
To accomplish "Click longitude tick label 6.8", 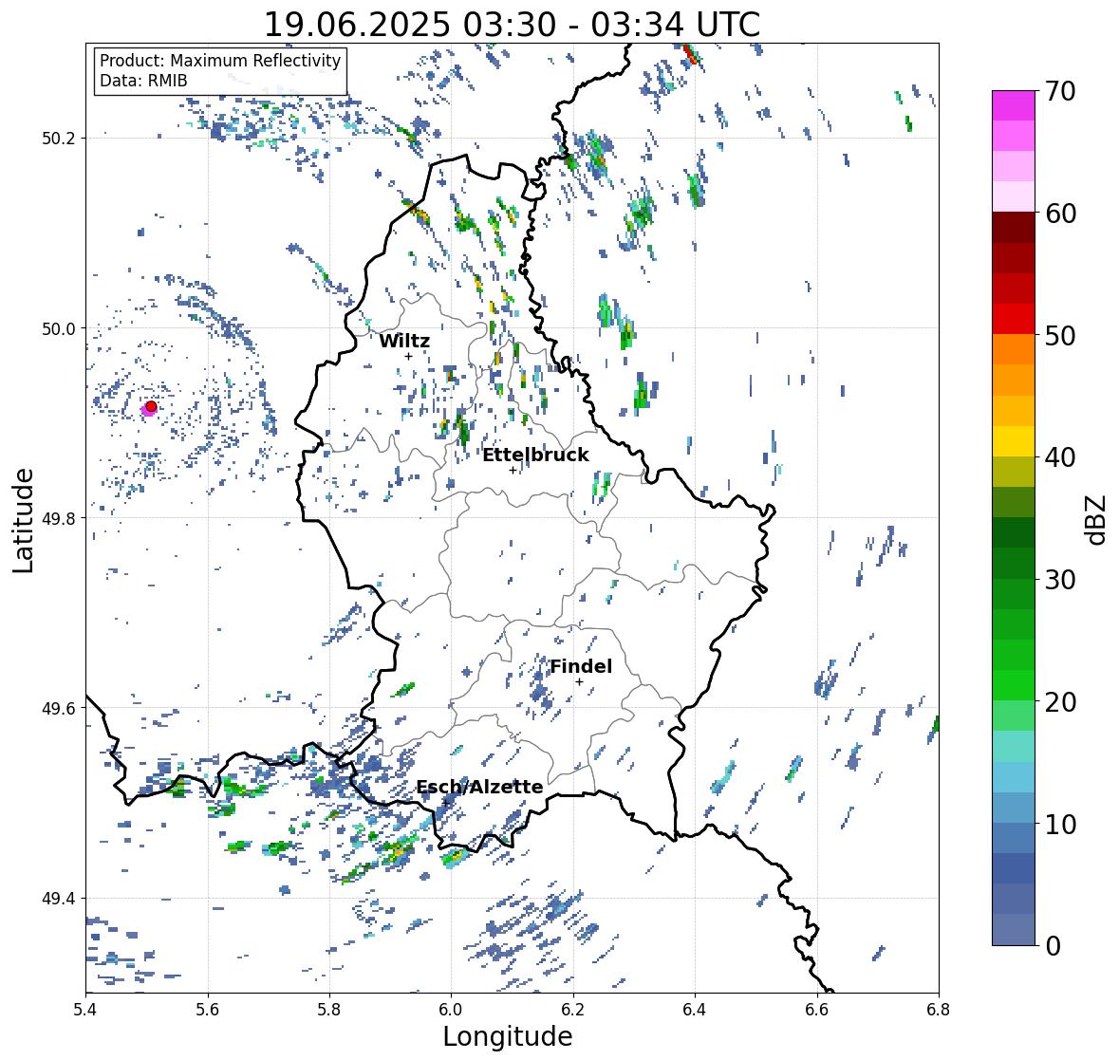I will (x=939, y=1010).
